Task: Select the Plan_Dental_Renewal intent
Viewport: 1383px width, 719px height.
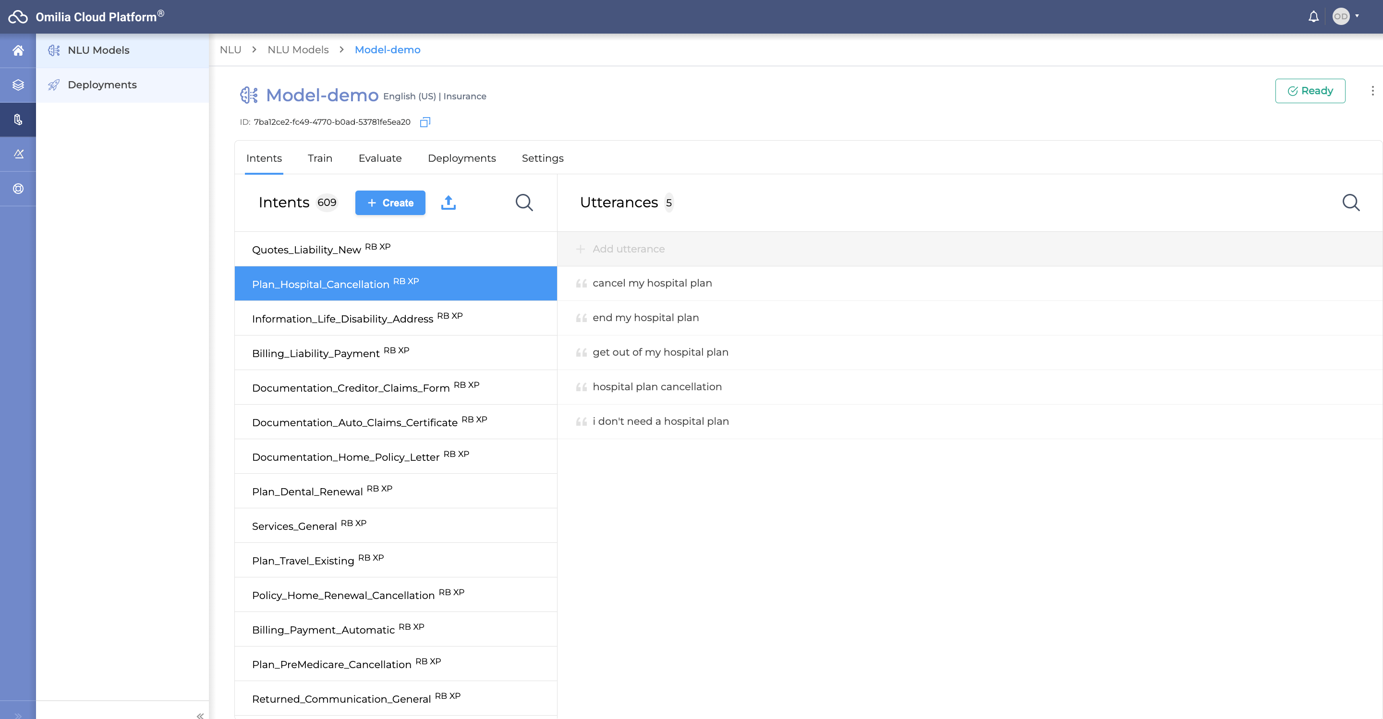Action: [x=307, y=491]
